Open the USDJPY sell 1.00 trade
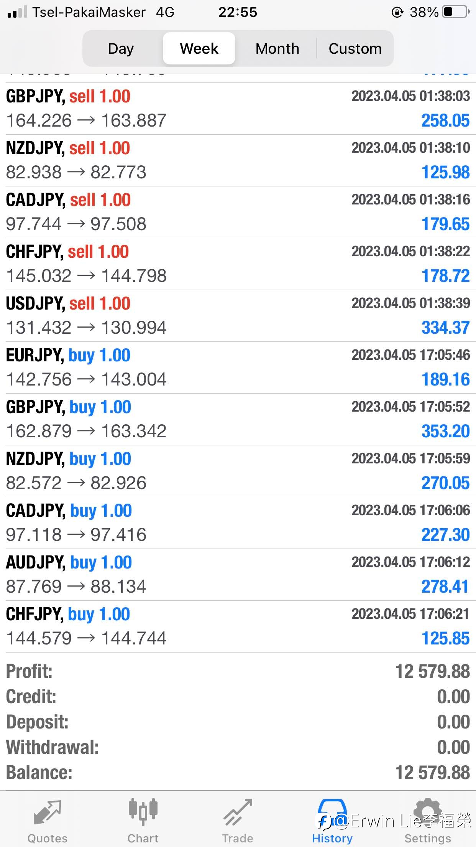This screenshot has height=847, width=476. tap(238, 316)
